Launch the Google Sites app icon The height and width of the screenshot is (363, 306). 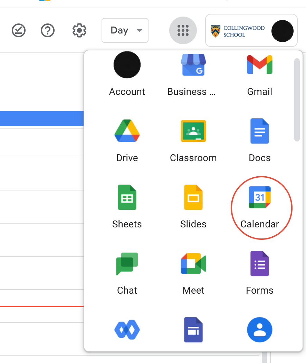(x=193, y=330)
